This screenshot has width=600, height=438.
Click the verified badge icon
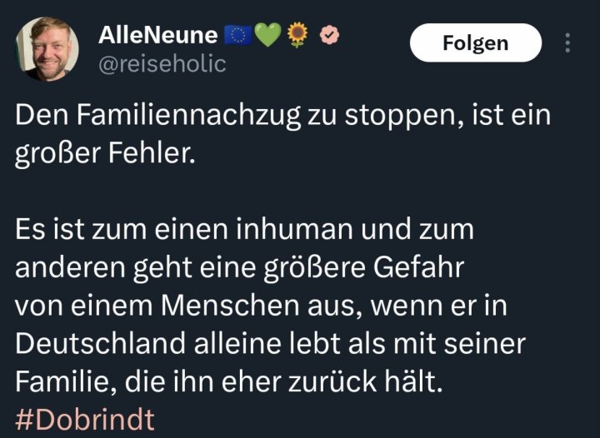point(327,35)
